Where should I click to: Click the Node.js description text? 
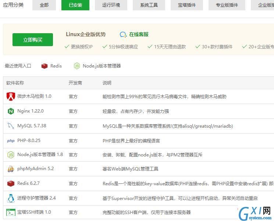pyautogui.click(x=152, y=155)
